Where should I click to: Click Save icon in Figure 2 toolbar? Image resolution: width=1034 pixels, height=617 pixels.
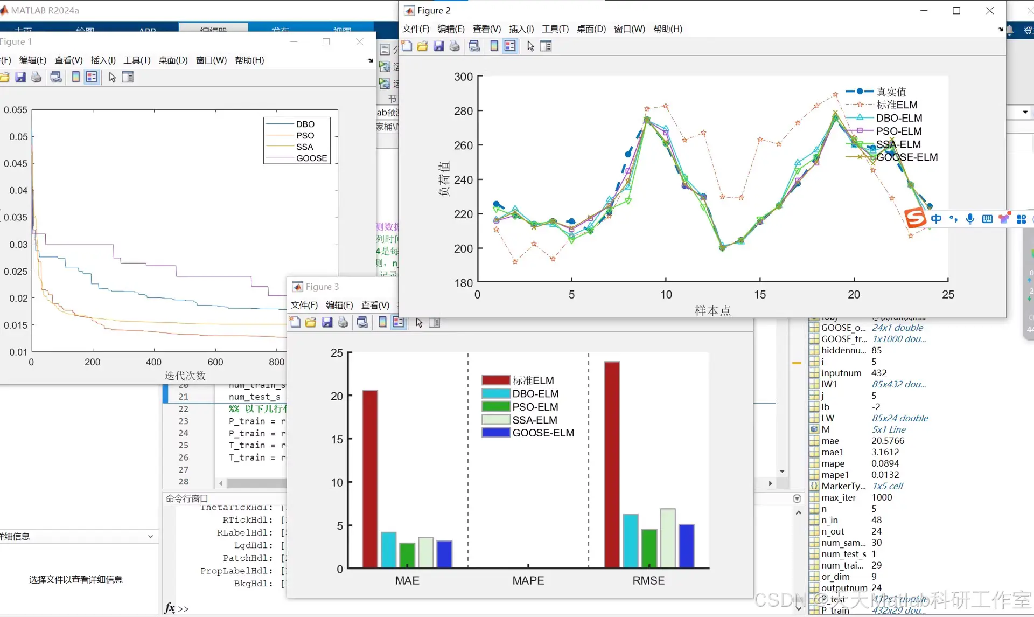pyautogui.click(x=439, y=46)
